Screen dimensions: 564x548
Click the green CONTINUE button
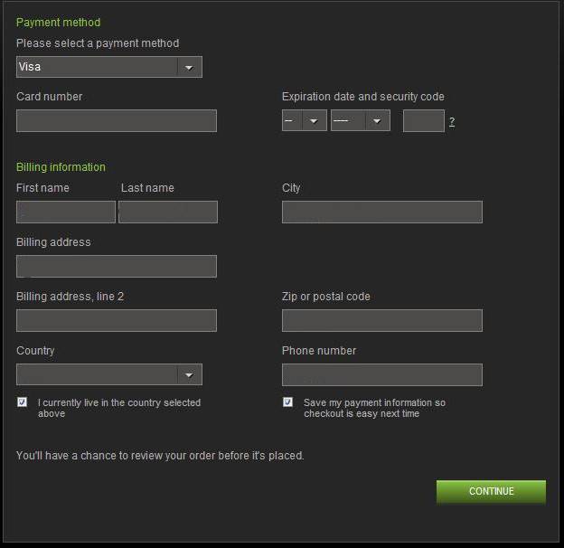coord(491,492)
